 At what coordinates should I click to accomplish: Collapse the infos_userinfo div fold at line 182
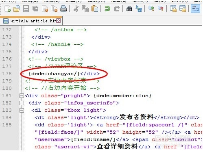pos(22,103)
